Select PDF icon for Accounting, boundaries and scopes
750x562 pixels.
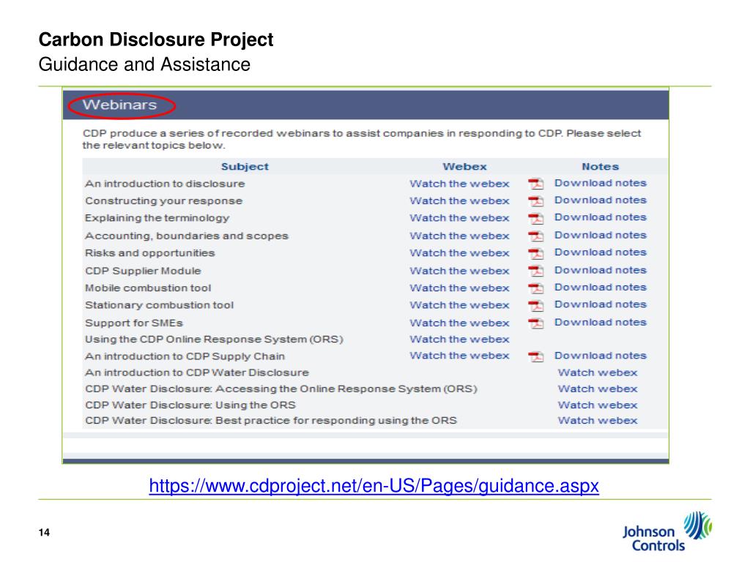coord(535,236)
